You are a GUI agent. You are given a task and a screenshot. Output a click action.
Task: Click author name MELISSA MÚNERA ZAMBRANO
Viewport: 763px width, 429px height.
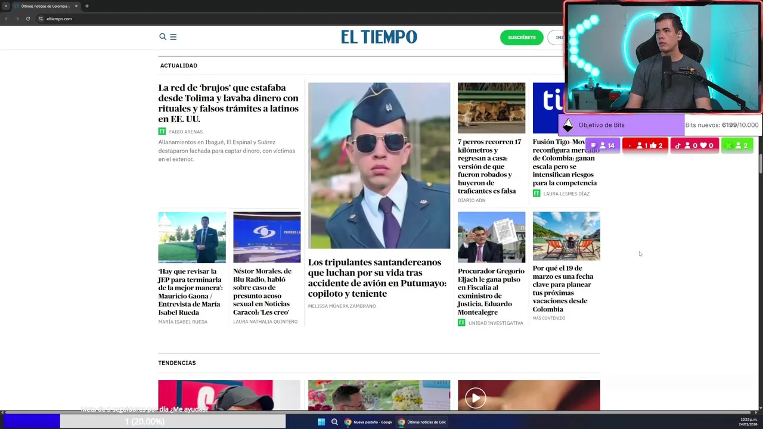point(342,306)
